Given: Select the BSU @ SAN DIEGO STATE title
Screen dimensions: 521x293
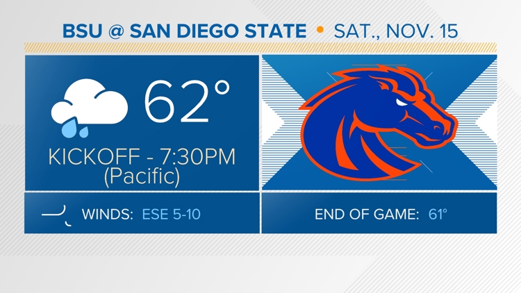Looking at the screenshot, I should point(183,31).
